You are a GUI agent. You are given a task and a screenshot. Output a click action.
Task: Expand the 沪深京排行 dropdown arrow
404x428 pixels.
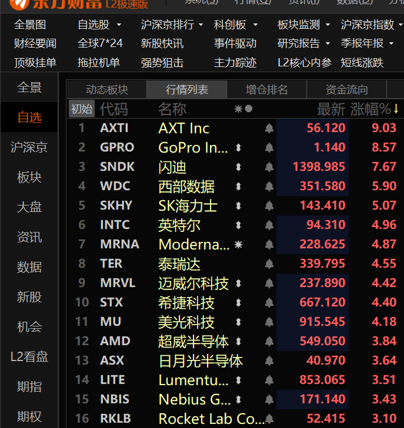click(x=201, y=25)
